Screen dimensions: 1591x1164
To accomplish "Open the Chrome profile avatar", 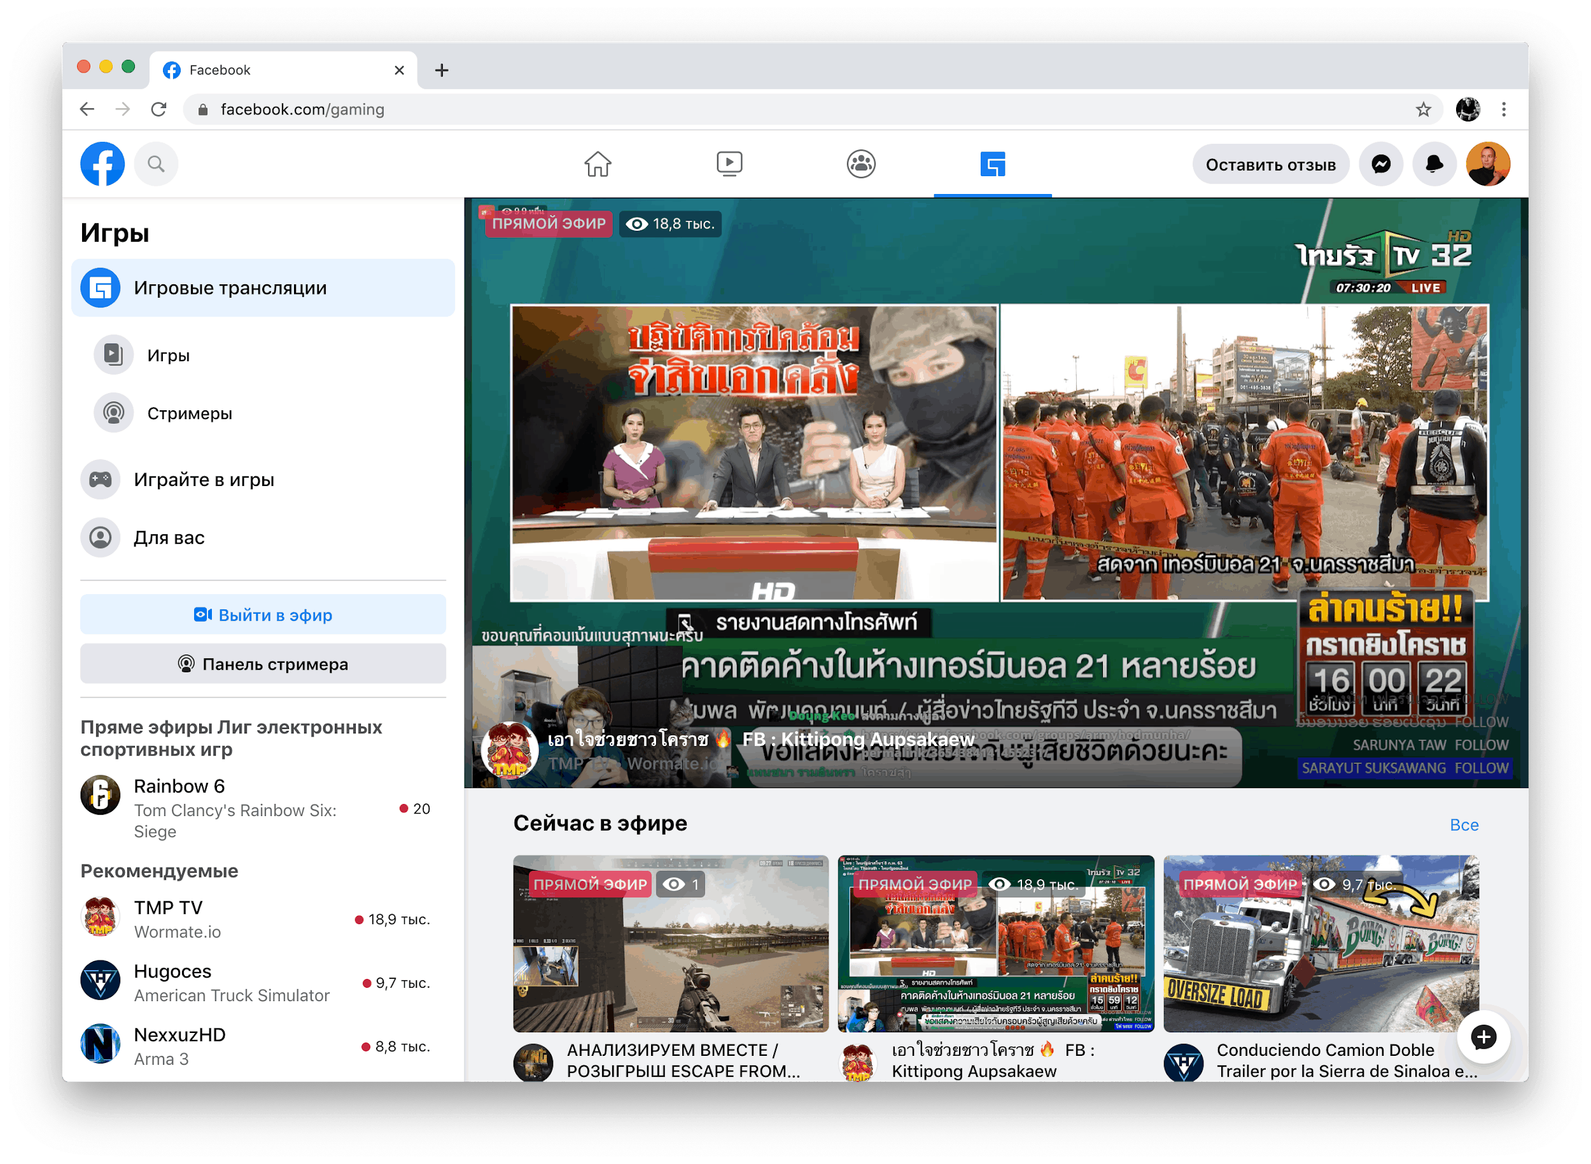I will pyautogui.click(x=1467, y=109).
